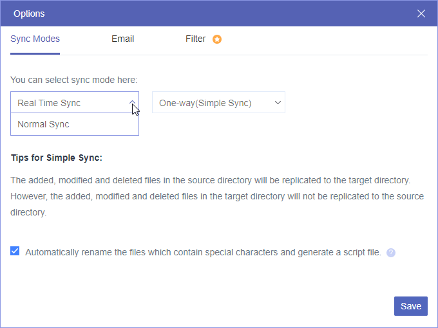Image resolution: width=438 pixels, height=328 pixels.
Task: Click the "Automatically rename the files" label text
Action: 203,252
